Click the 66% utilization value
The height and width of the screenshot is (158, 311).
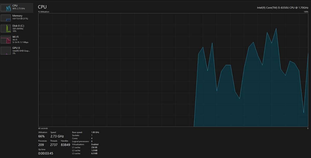[41, 136]
